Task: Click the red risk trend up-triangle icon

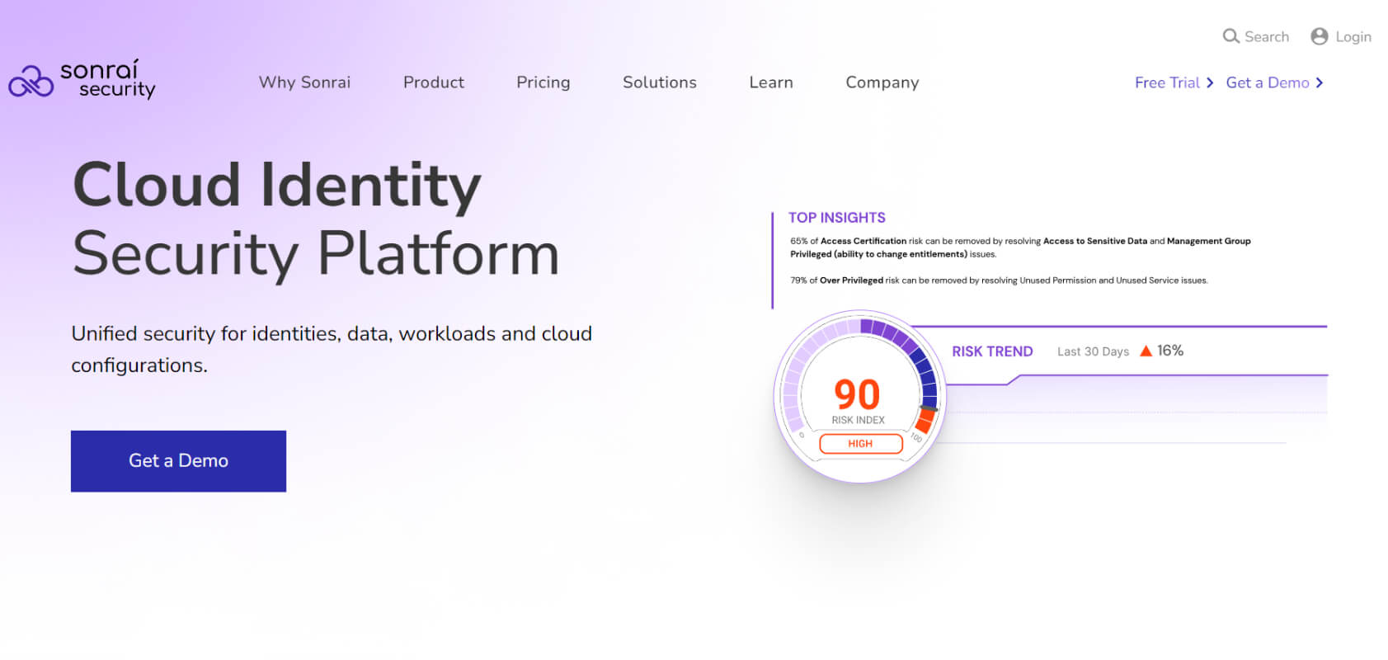Action: coord(1146,351)
